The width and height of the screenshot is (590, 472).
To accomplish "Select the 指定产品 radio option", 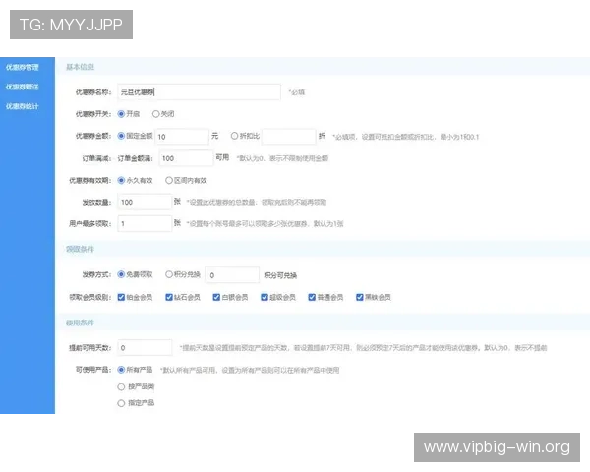I will click(x=121, y=403).
